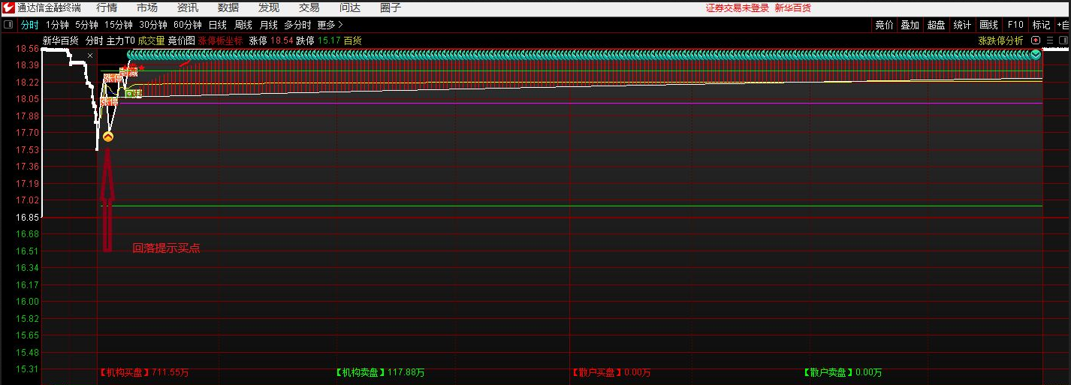Expand the 更多 period options

coord(330,25)
